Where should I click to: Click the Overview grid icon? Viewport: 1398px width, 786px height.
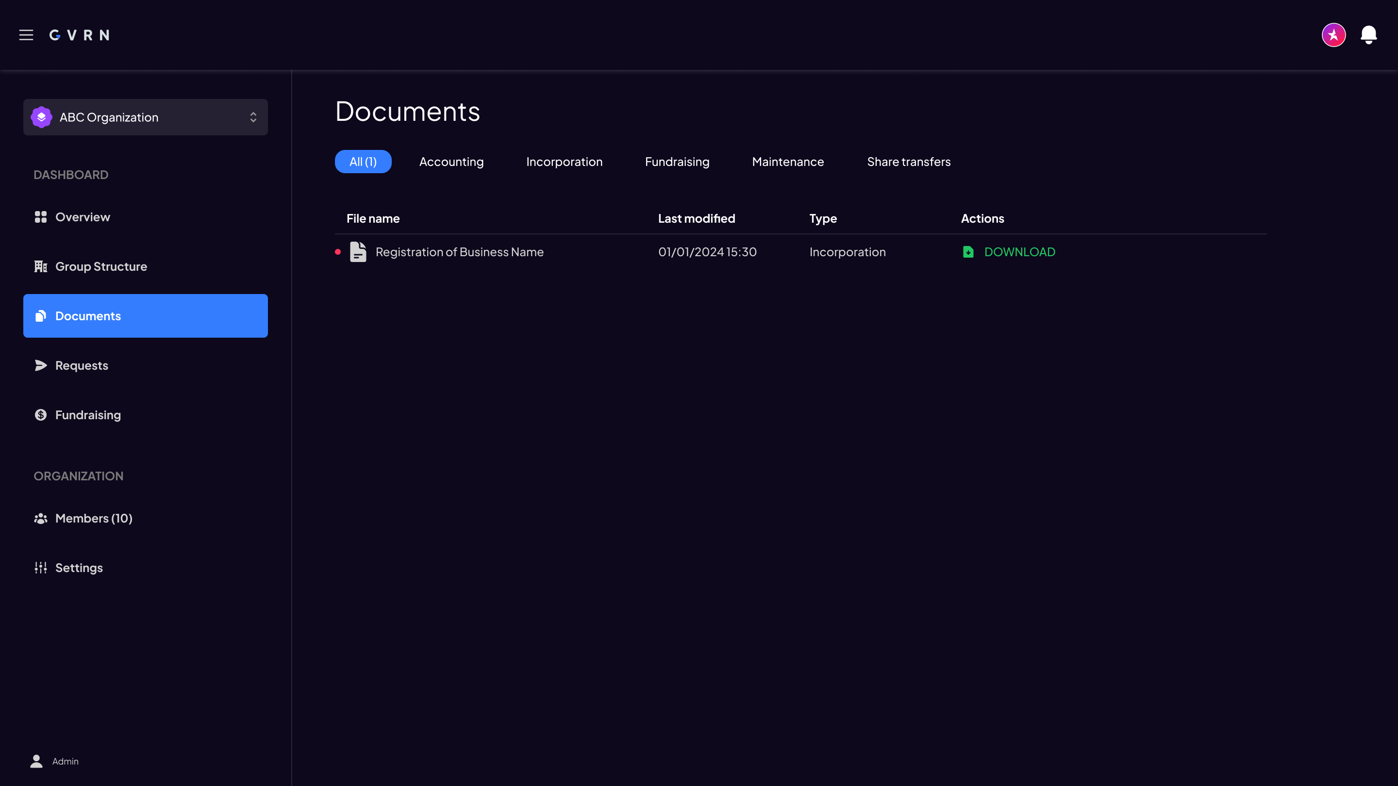coord(41,217)
